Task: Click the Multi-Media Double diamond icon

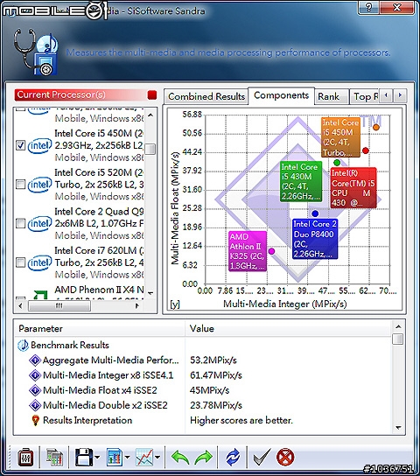Action: pyautogui.click(x=35, y=405)
